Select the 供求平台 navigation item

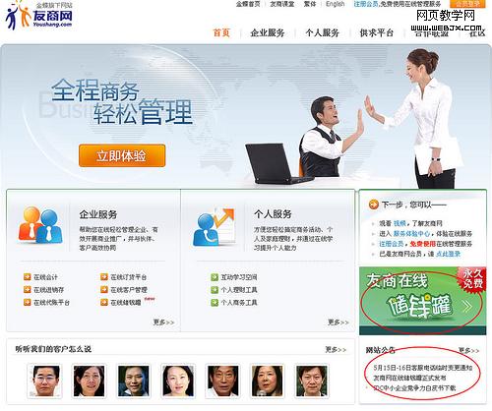[377, 32]
